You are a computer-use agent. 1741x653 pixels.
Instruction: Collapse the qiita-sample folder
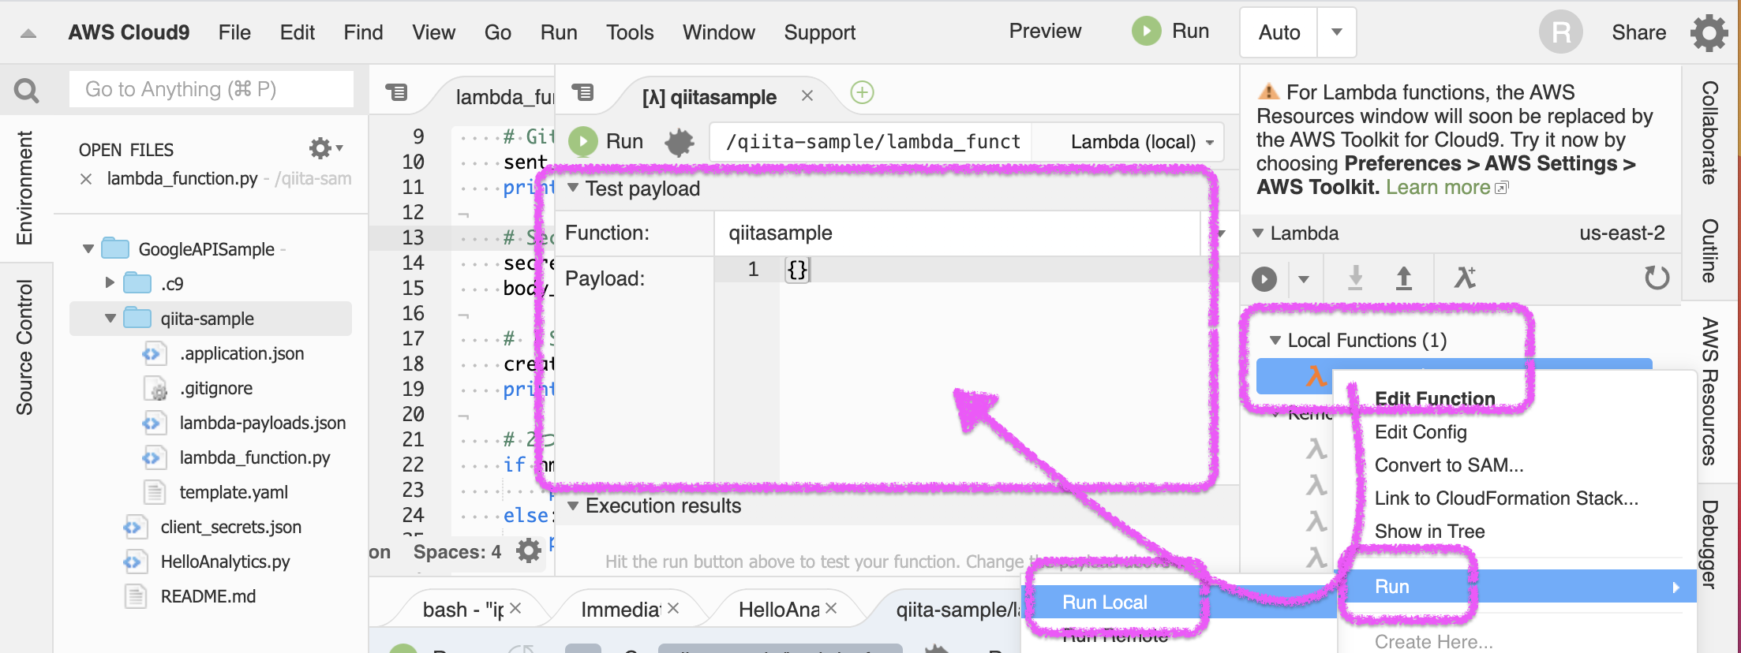110,319
